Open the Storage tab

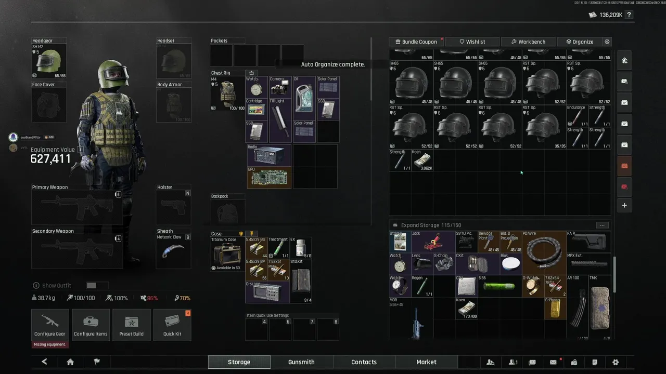[x=239, y=362]
